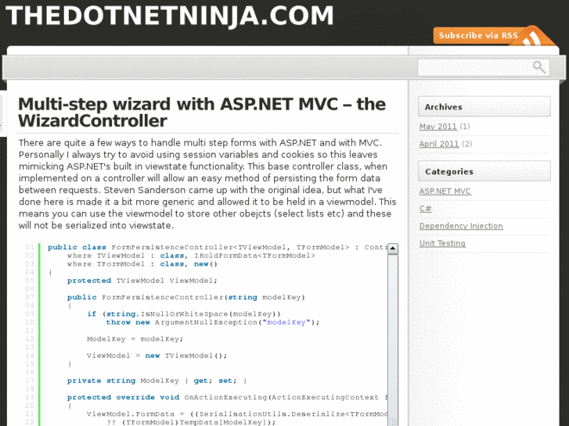This screenshot has height=426, width=569.
Task: Open the Dependency Injection category
Action: pyautogui.click(x=461, y=226)
